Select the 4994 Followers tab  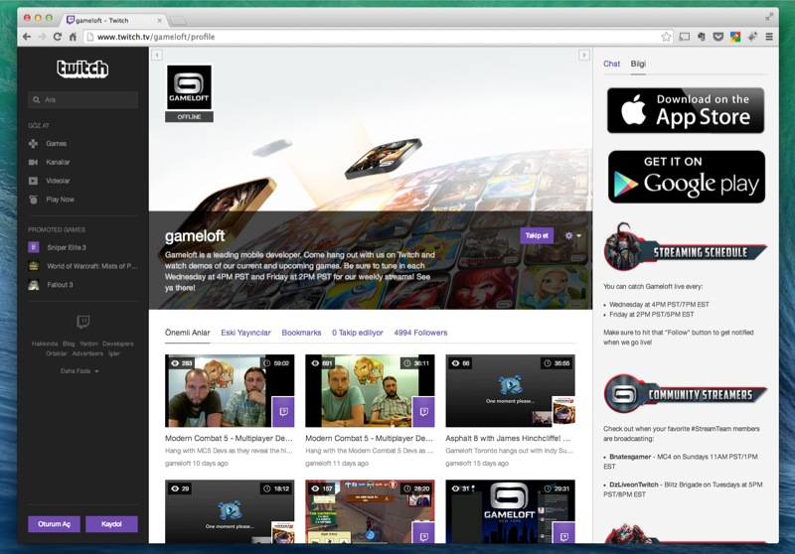420,333
